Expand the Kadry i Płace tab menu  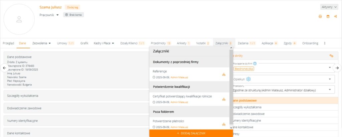(x=104, y=43)
